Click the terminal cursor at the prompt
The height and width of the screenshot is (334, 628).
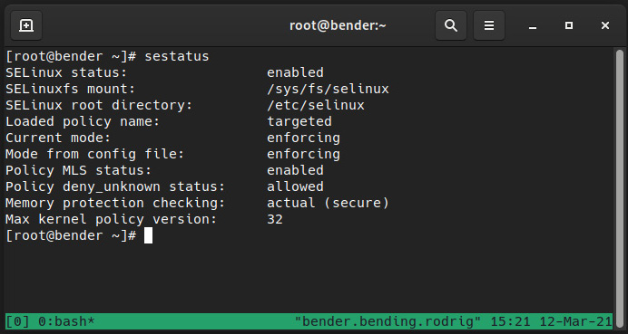148,235
